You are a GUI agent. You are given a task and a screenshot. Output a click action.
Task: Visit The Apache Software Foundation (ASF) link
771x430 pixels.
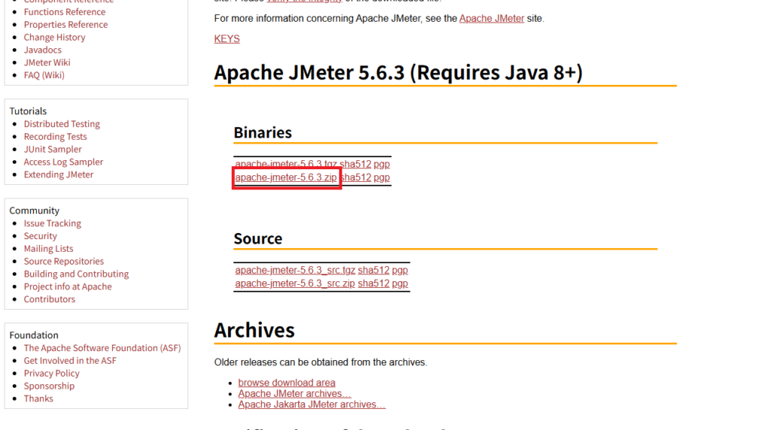[x=102, y=348]
